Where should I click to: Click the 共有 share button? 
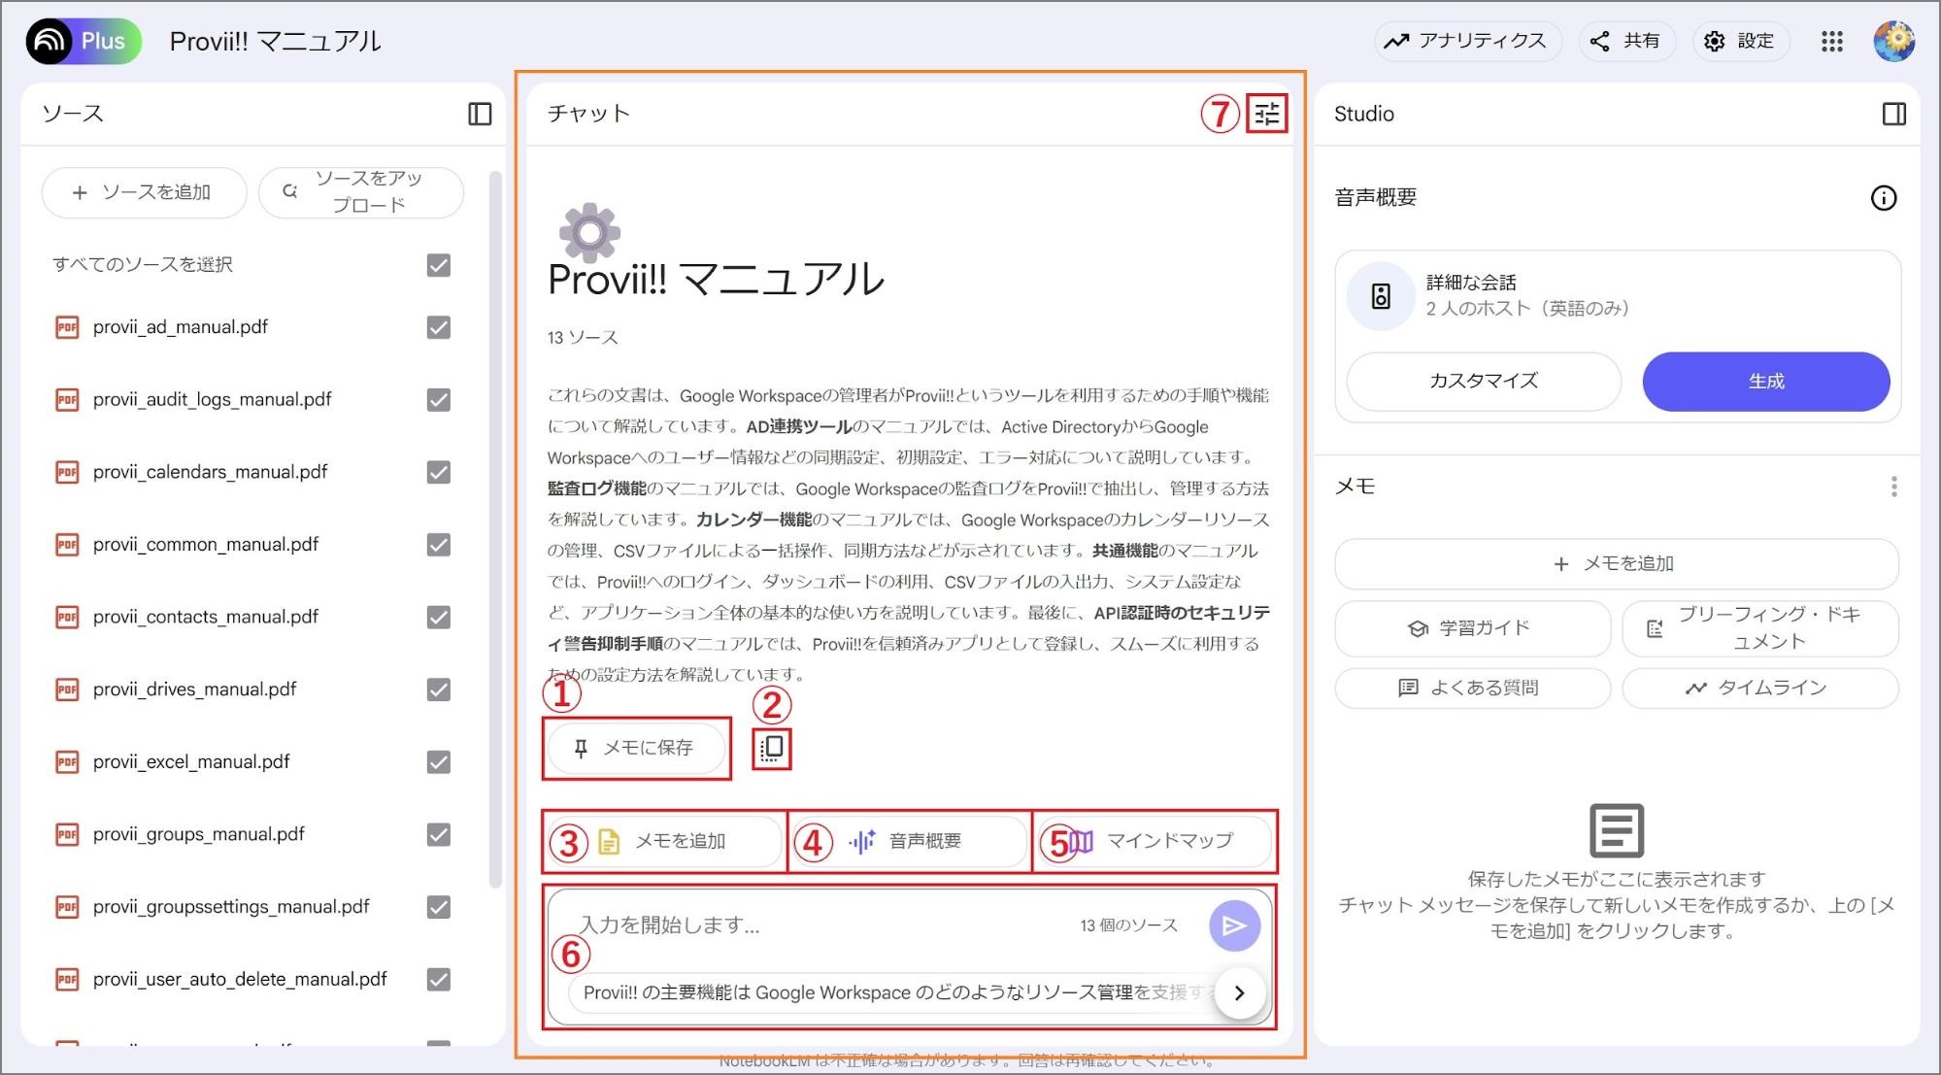[1626, 41]
